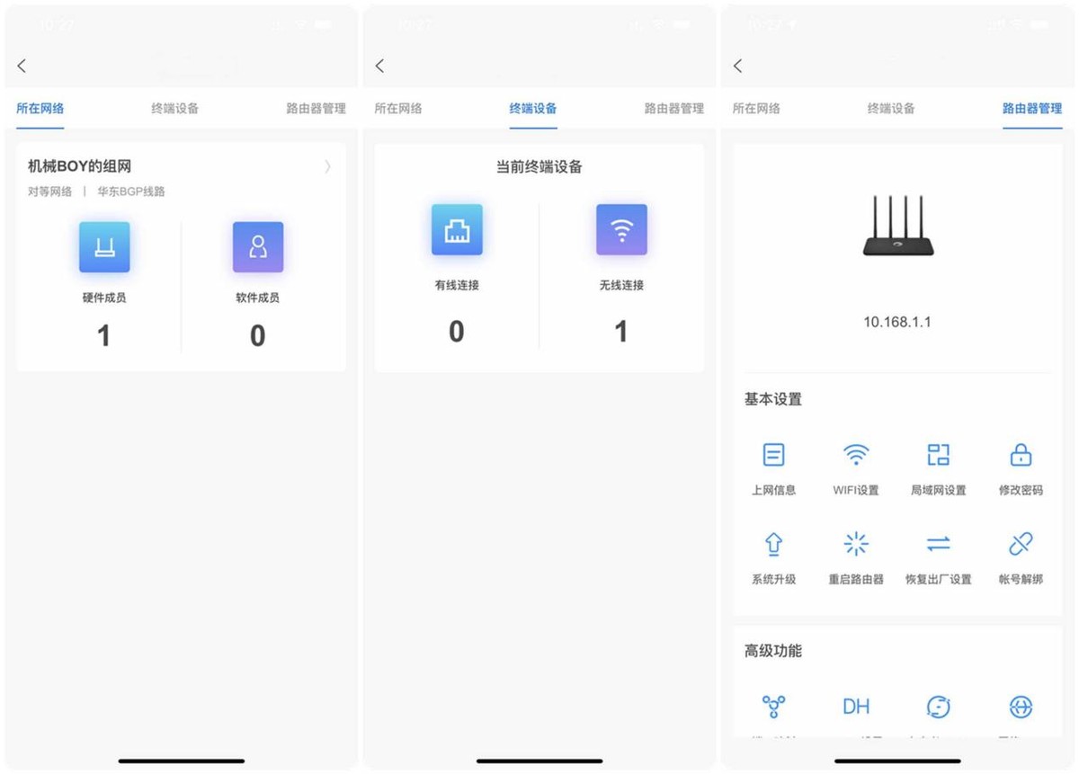Screen dimensions: 1079x774
Task: Tap the 有线连接 (wired connection) icon
Action: [x=456, y=229]
